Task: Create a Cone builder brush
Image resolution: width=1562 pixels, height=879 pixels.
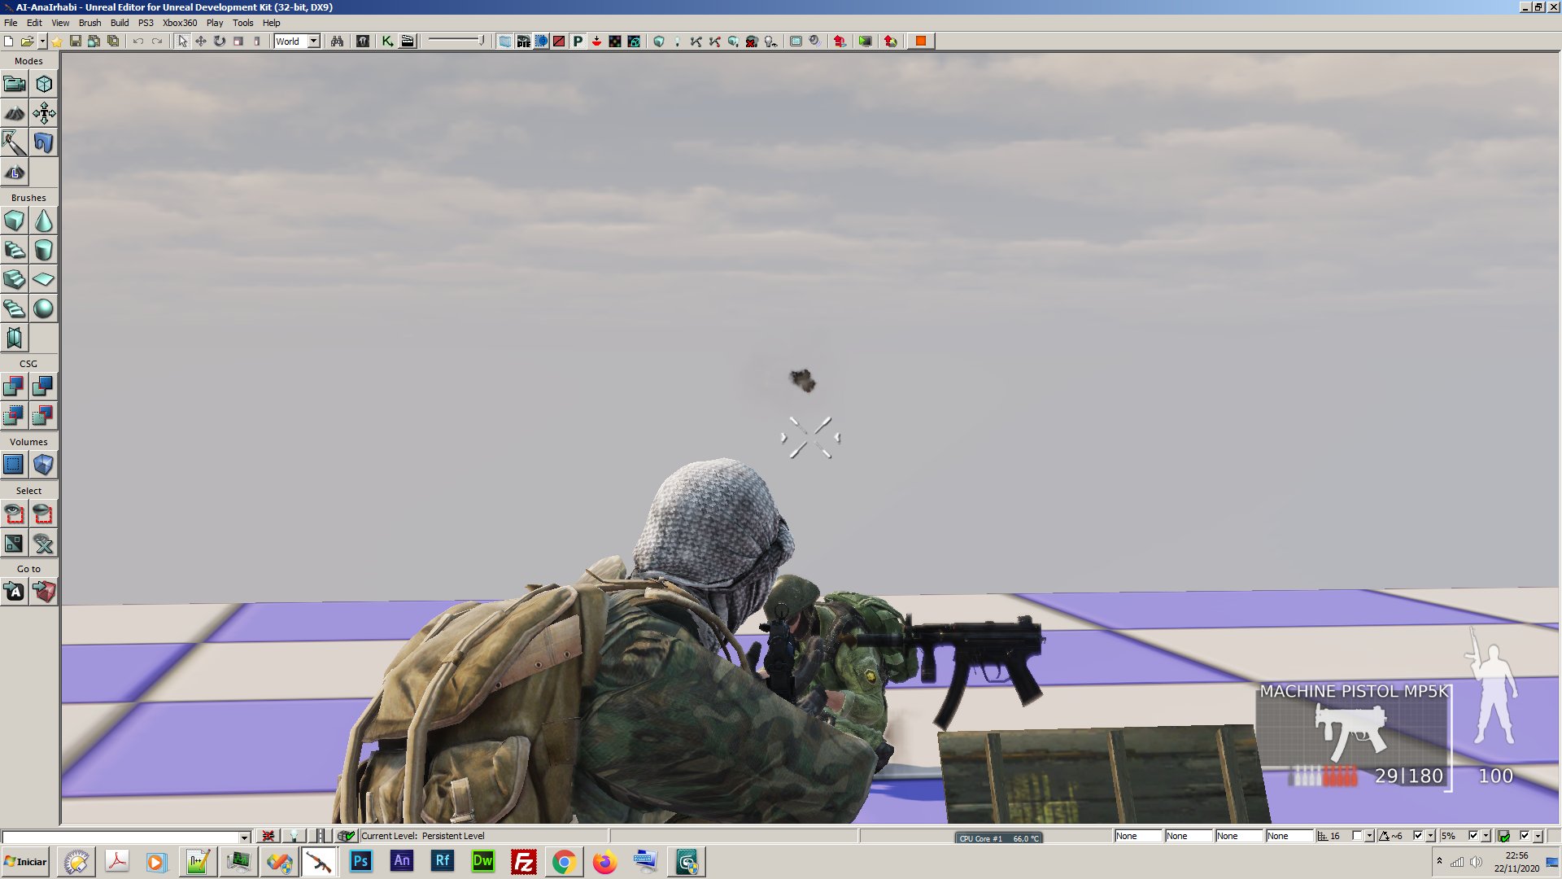Action: coord(44,221)
